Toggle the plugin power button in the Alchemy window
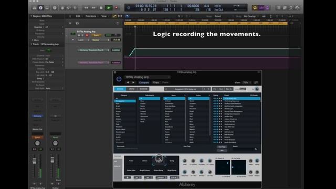The height and width of the screenshot is (189, 336). [119, 79]
